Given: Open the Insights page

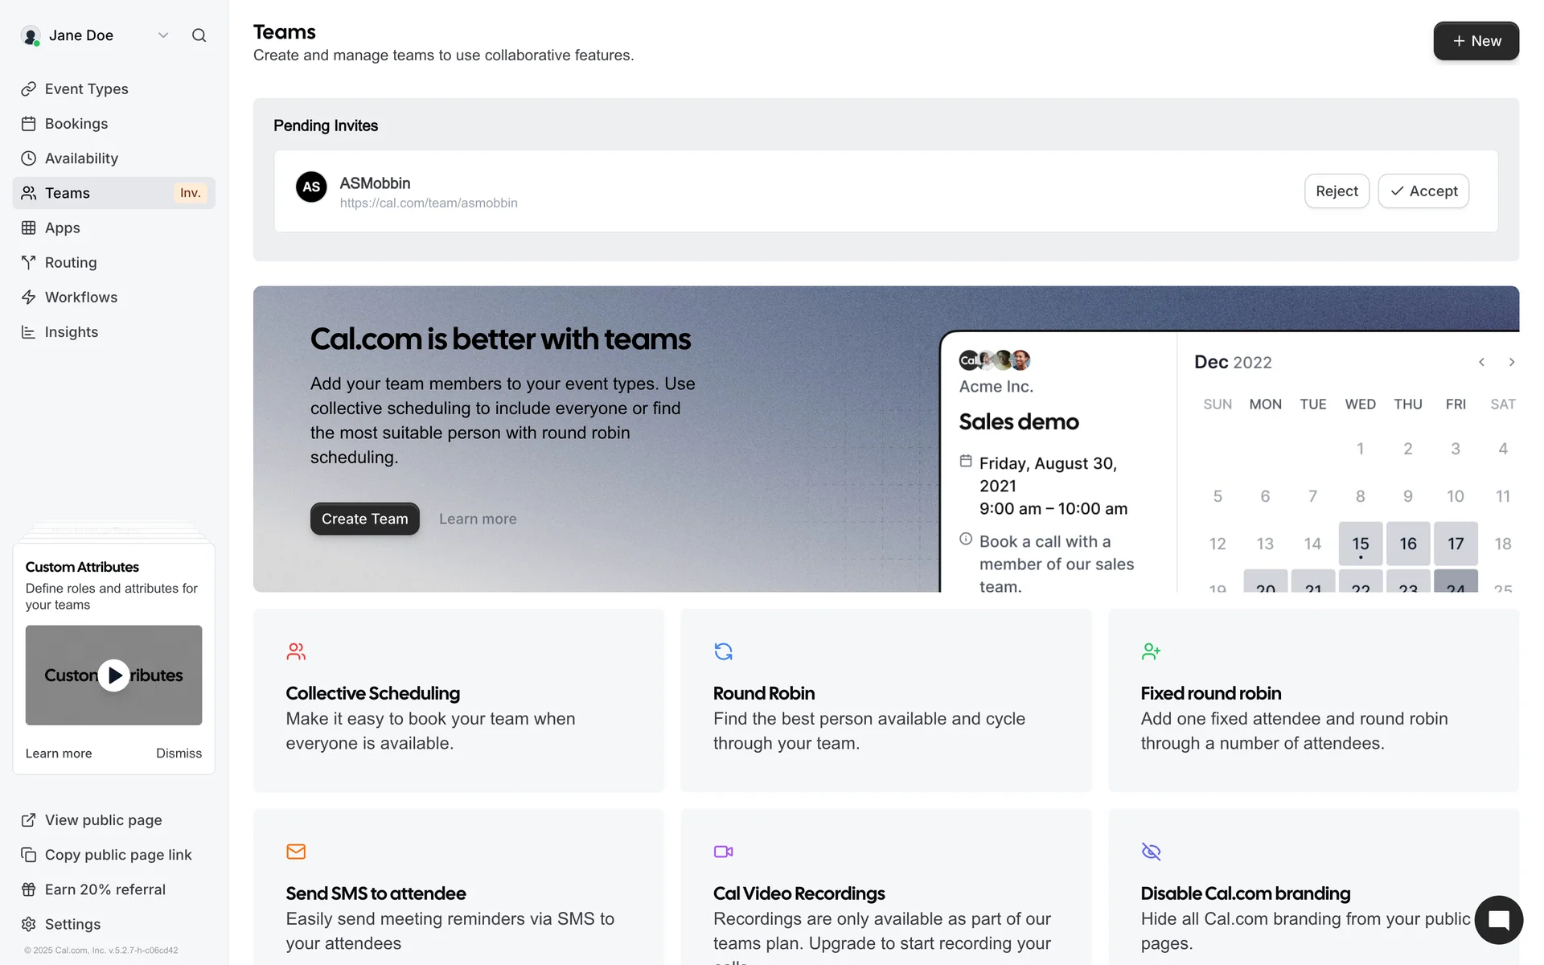Looking at the screenshot, I should (71, 332).
